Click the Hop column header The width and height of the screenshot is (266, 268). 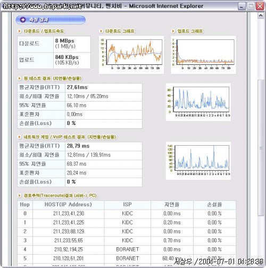click(25, 205)
